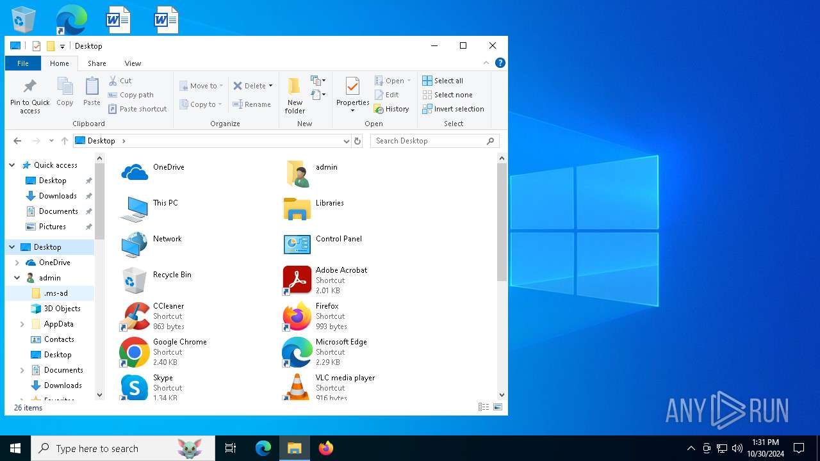Viewport: 820px width, 461px height.
Task: Expand the OneDrive tree node
Action: (17, 263)
